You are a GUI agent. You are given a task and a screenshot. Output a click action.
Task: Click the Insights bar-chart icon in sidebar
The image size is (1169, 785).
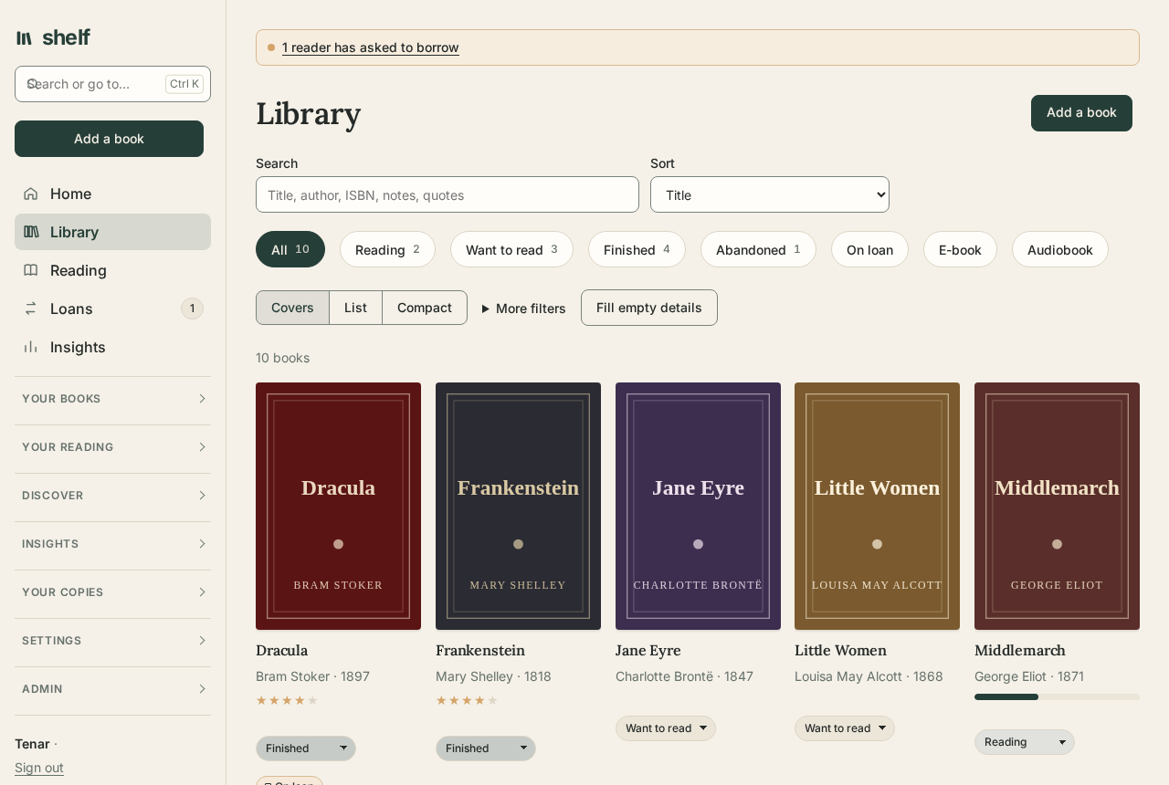pyautogui.click(x=31, y=347)
